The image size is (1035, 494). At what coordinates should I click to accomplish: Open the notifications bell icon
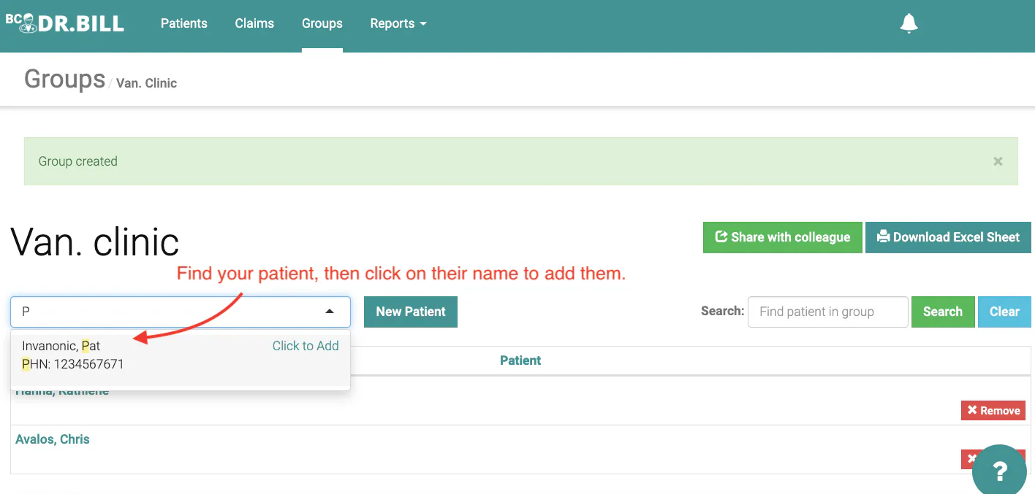[909, 23]
